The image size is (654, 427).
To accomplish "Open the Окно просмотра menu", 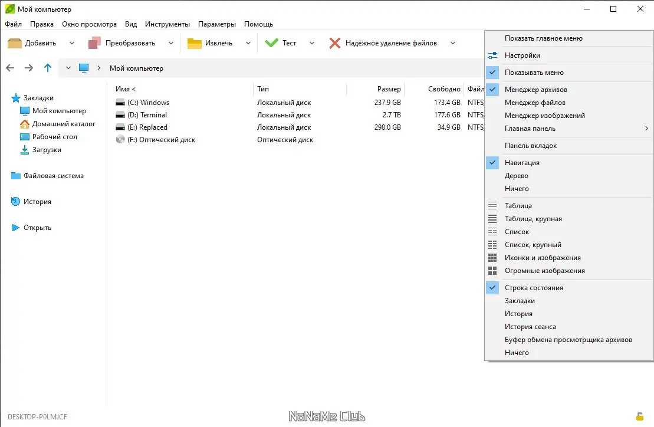I will (x=89, y=24).
